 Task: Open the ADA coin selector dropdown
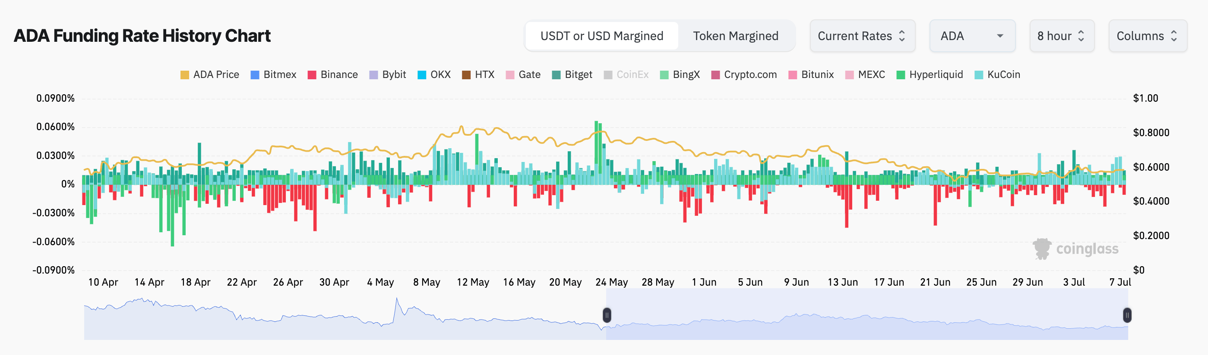972,36
